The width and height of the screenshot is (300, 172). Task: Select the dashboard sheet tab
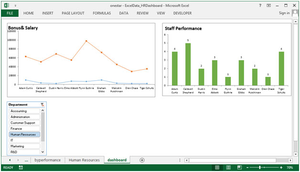(117, 160)
